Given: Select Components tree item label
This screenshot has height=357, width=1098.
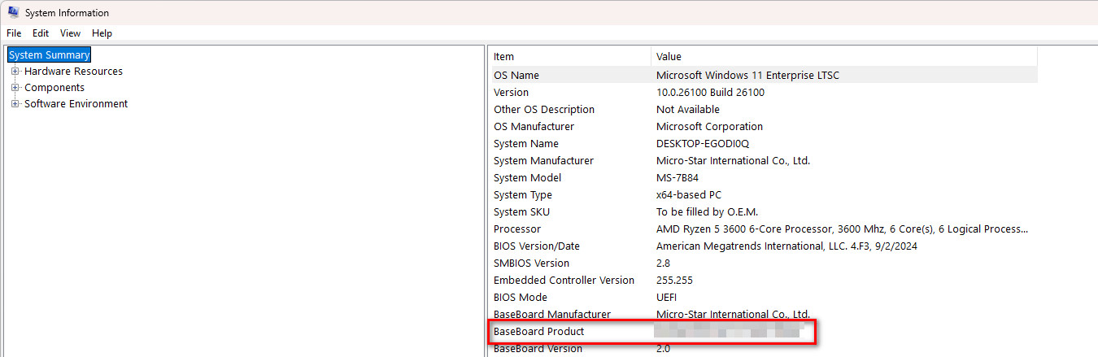Looking at the screenshot, I should tap(54, 88).
